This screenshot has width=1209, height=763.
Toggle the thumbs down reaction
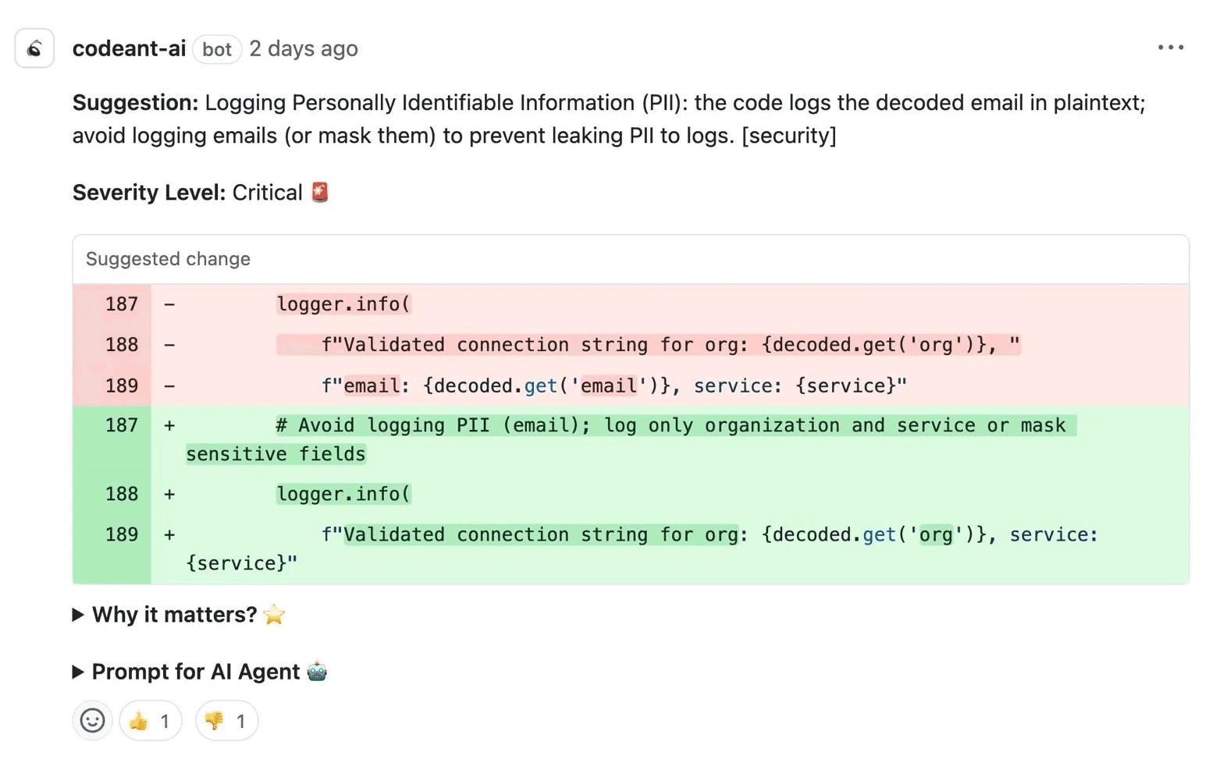pos(226,720)
